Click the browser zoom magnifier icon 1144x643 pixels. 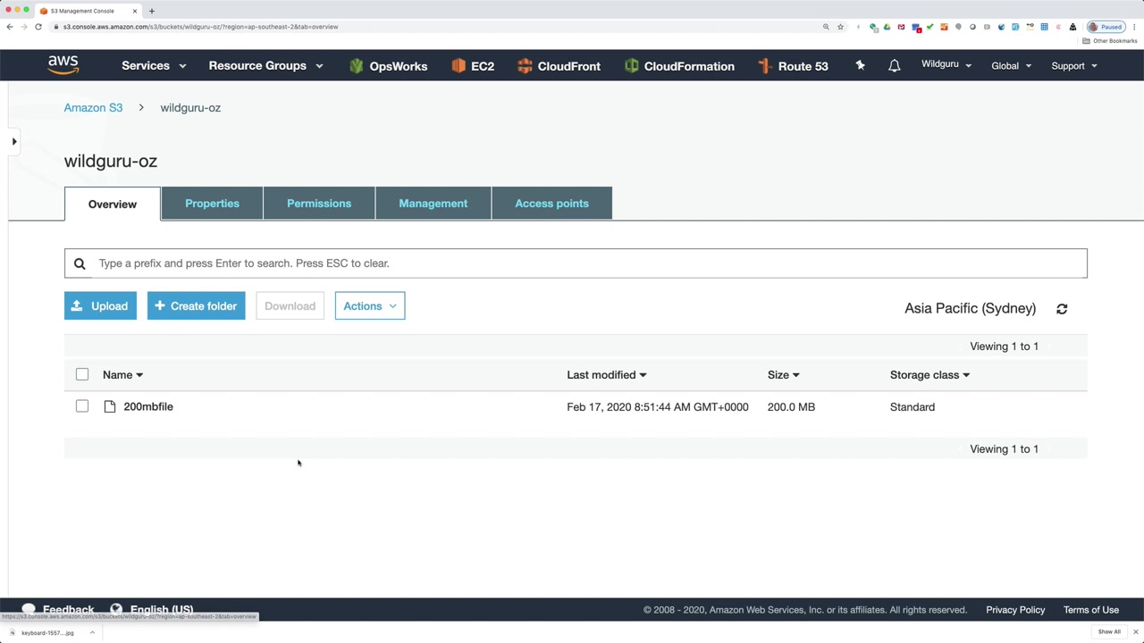[x=826, y=27]
